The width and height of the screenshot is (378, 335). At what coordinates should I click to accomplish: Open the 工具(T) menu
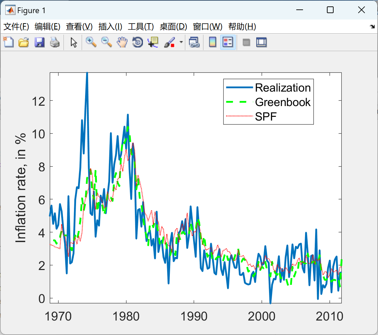coord(141,27)
